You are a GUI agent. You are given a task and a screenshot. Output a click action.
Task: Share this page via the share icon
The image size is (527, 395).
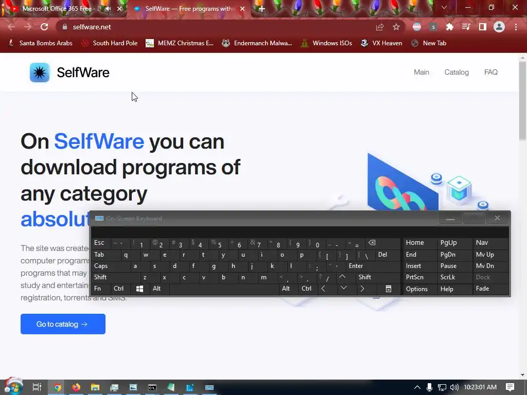click(380, 27)
